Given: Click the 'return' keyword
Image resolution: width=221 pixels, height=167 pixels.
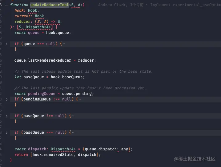Looking at the screenshot, I should (x=21, y=155).
